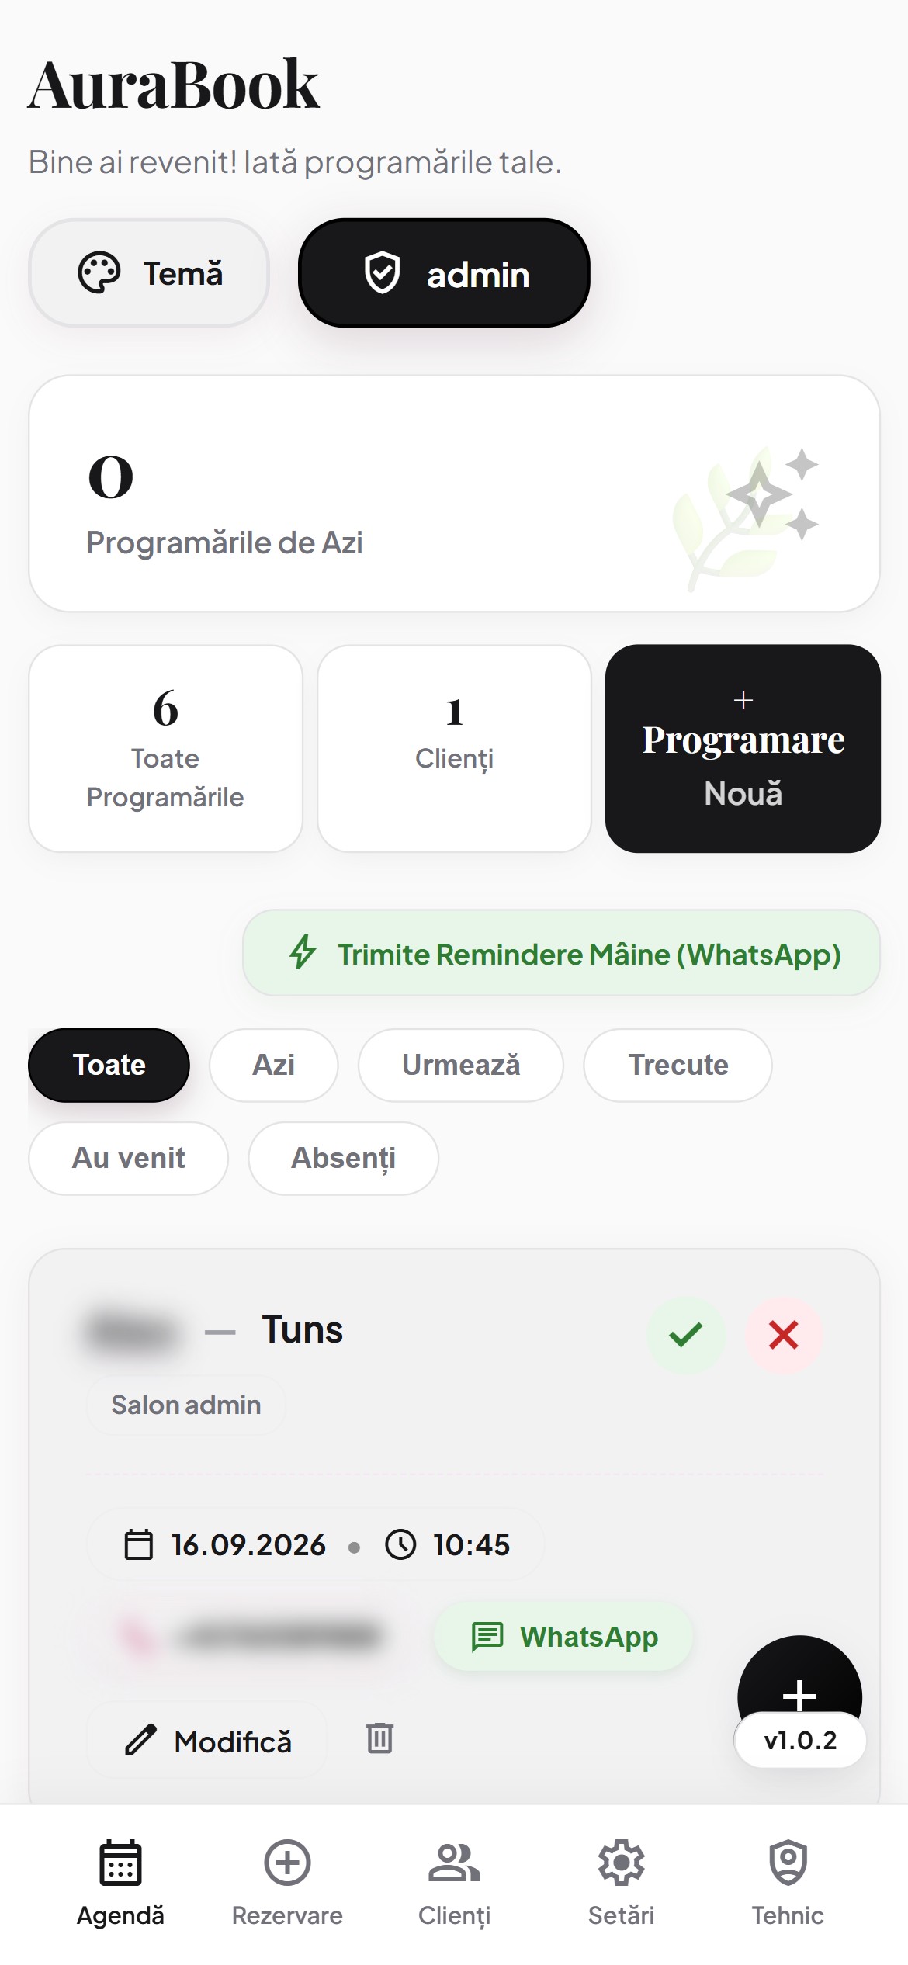Filter appointments by Au venit
This screenshot has width=908, height=1965.
click(x=129, y=1158)
